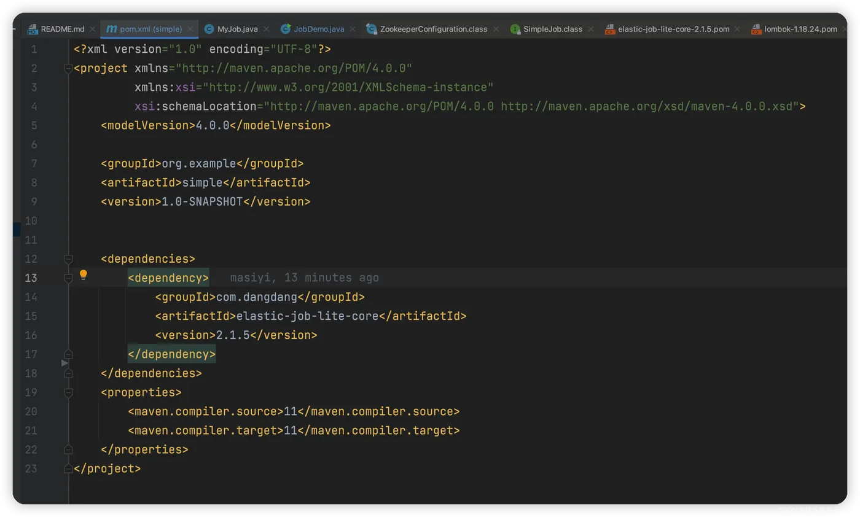This screenshot has height=517, width=860.
Task: Click line number 13 in the gutter
Action: point(31,278)
